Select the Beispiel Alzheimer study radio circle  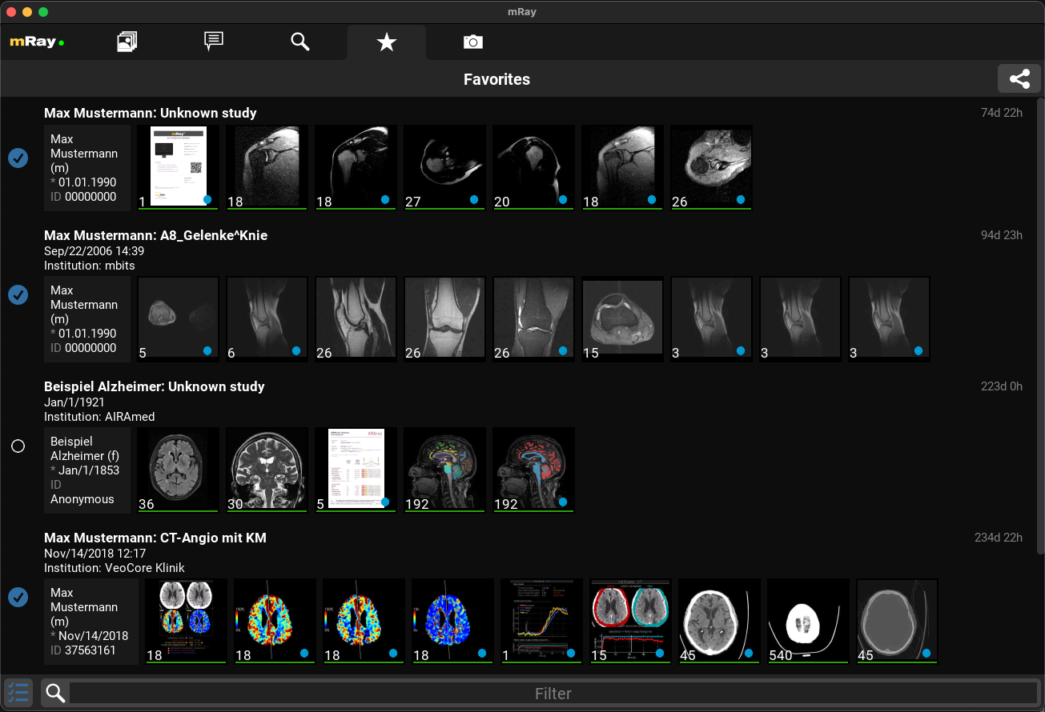point(18,446)
